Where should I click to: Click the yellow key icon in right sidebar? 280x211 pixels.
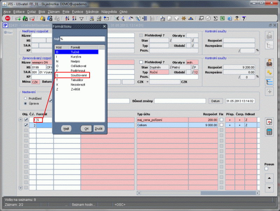[269, 72]
